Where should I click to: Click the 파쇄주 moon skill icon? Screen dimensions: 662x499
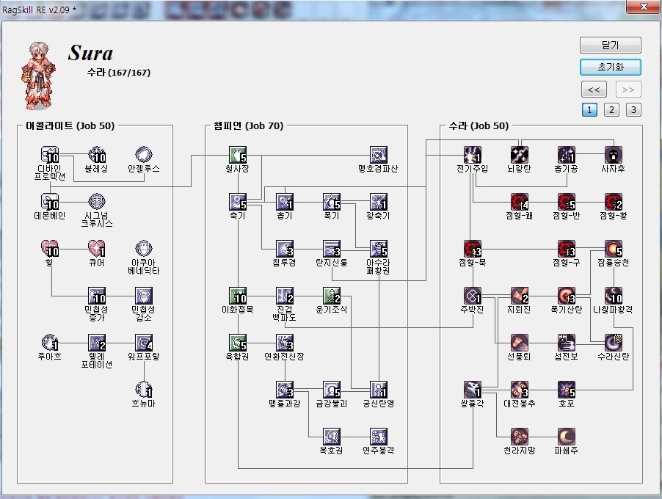coord(566,437)
